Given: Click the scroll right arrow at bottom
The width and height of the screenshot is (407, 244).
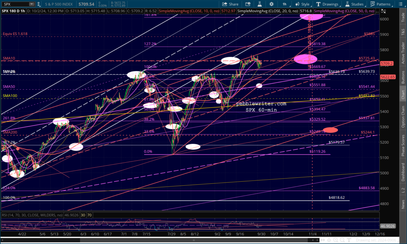Looking at the screenshot, I should click(x=318, y=240).
